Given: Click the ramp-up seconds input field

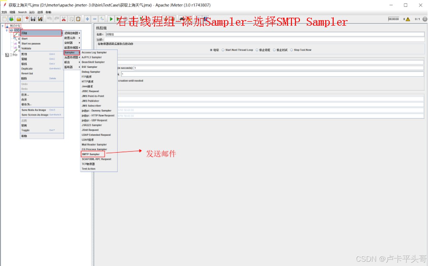Looking at the screenshot, I should click(278, 68).
